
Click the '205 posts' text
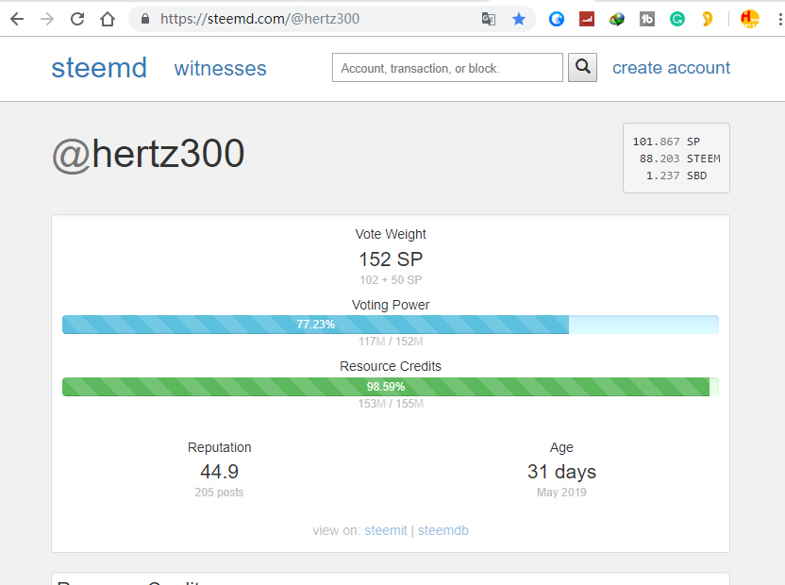click(x=219, y=493)
